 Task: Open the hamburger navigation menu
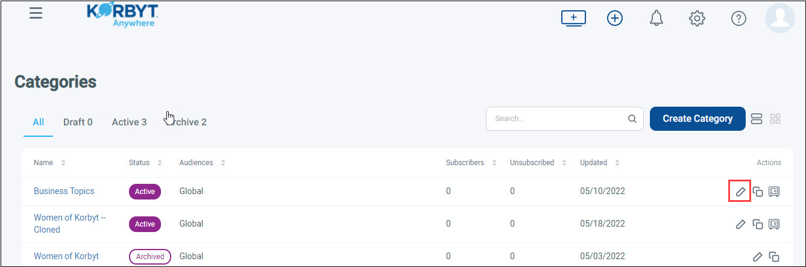click(36, 13)
